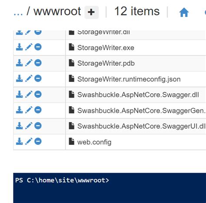
Task: Open parent path ellipsis breadcrumb
Action: click(x=18, y=14)
